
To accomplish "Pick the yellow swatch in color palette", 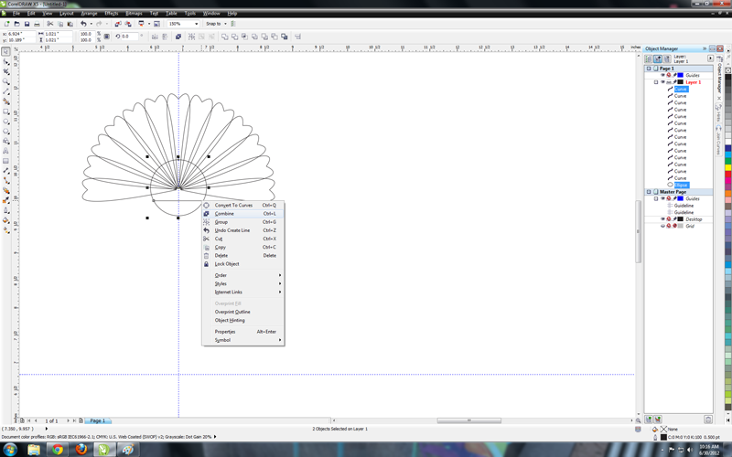I will [728, 167].
